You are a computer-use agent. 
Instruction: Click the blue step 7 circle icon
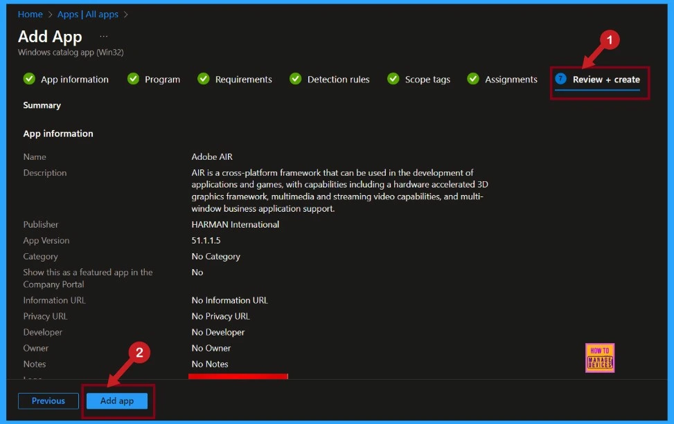click(x=560, y=79)
